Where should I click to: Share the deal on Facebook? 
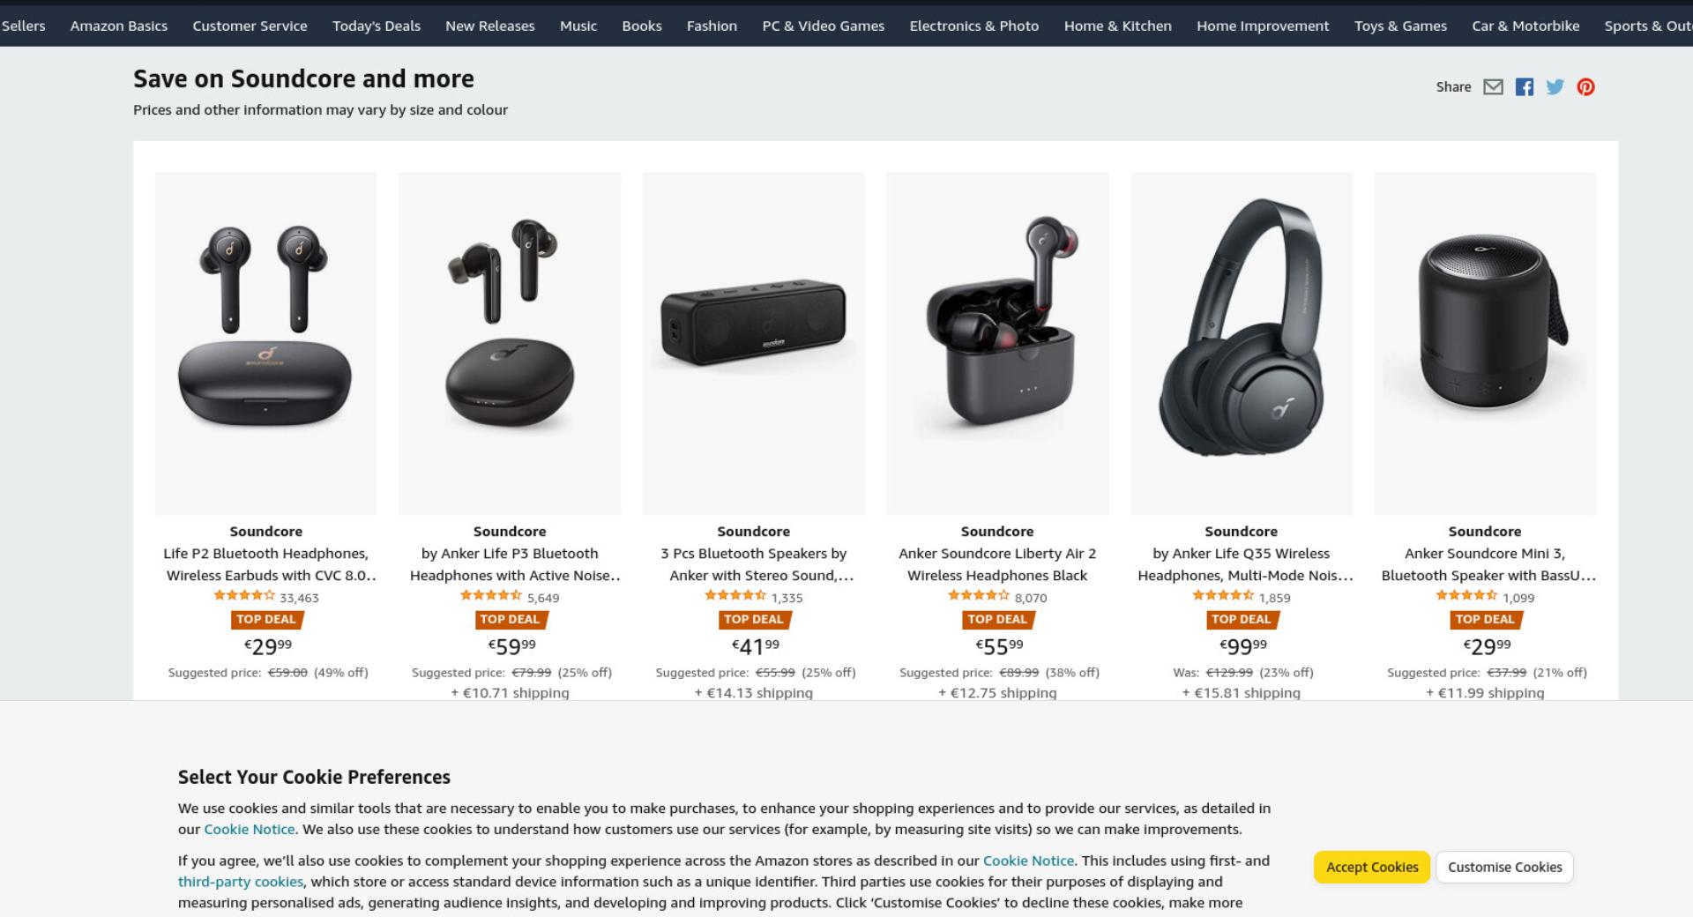1524,86
